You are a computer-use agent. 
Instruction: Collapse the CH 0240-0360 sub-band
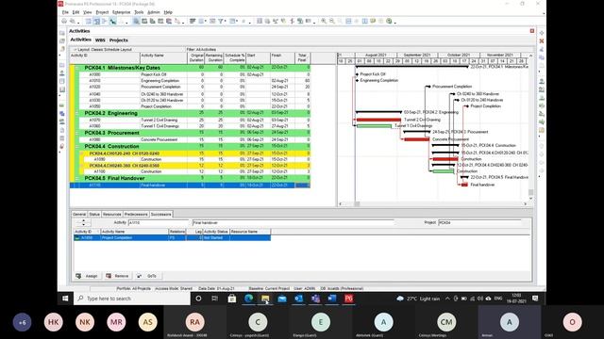82,166
